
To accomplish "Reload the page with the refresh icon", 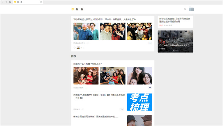I will tap(10, 2).
